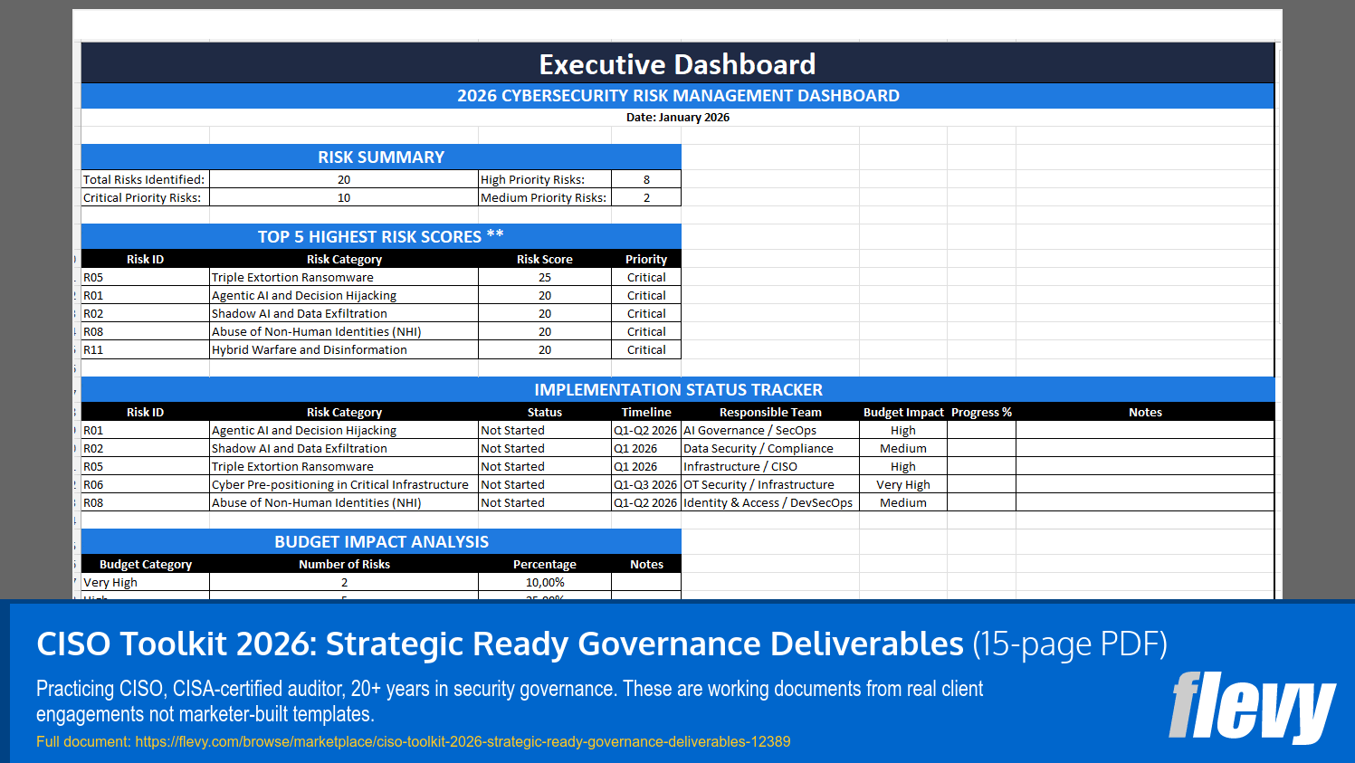The height and width of the screenshot is (763, 1355).
Task: Click the flevy logo
Action: (x=1253, y=707)
